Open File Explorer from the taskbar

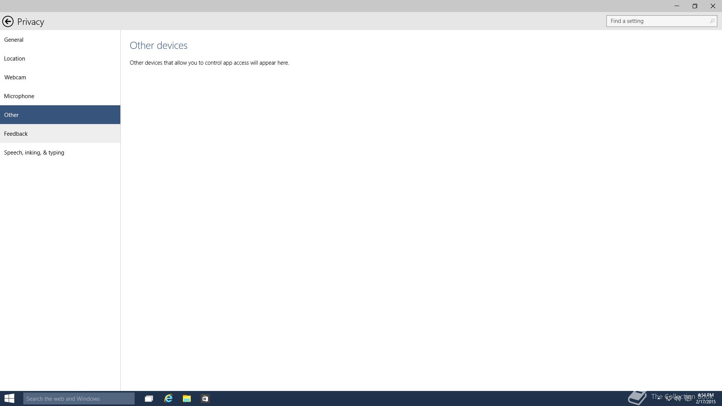[x=187, y=398]
